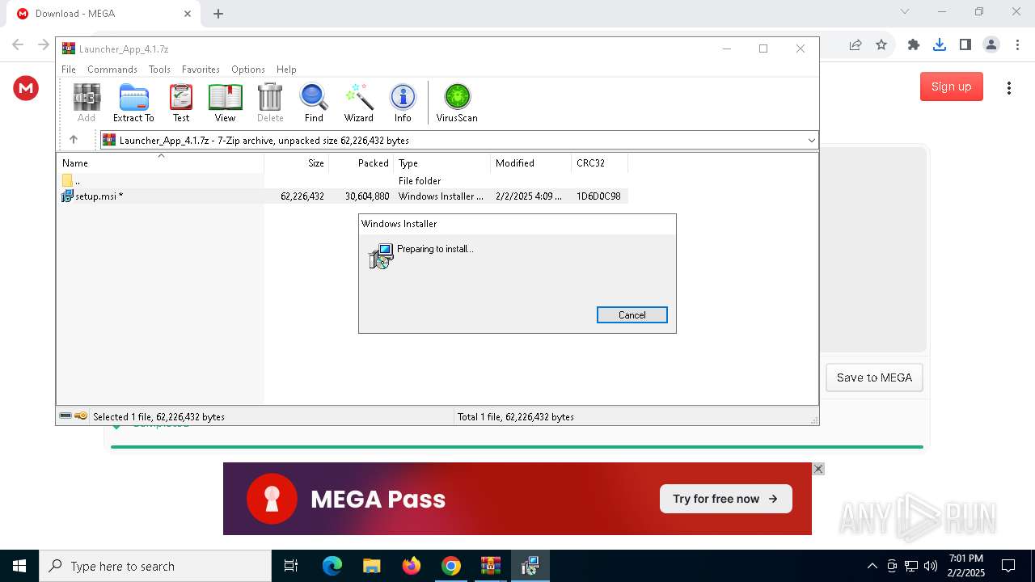Open the volume control in tray
Image resolution: width=1035 pixels, height=582 pixels.
[x=931, y=566]
